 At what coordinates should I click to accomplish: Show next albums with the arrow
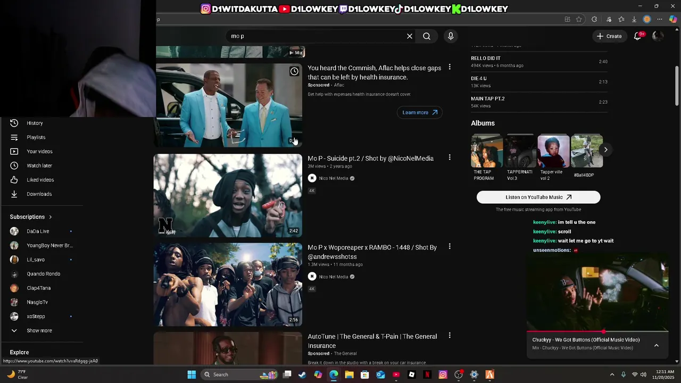(x=605, y=149)
